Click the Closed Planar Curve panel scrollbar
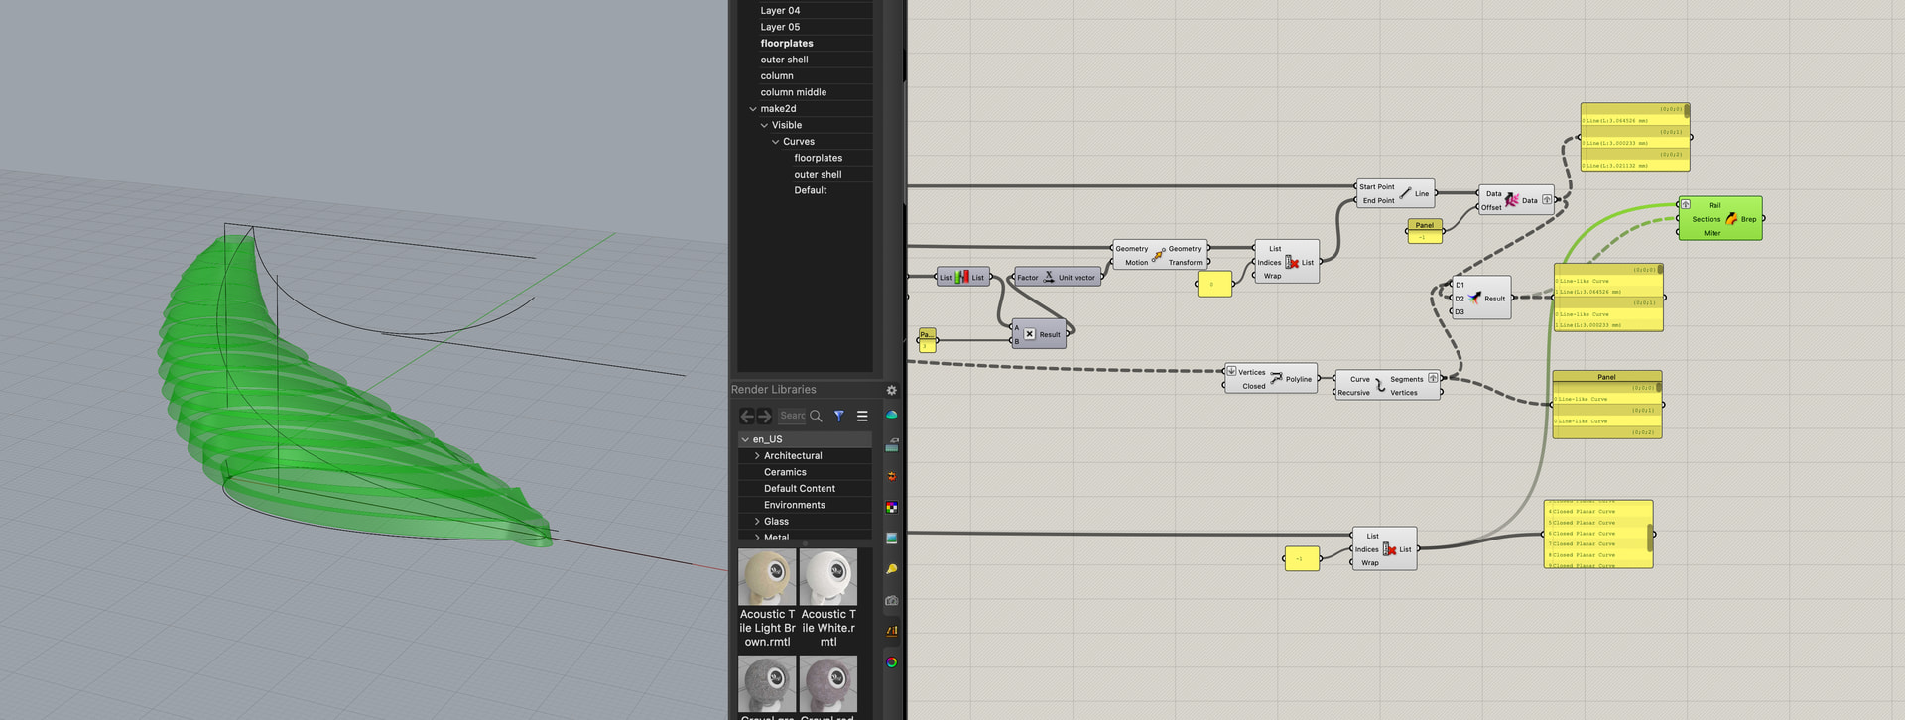 [1650, 538]
